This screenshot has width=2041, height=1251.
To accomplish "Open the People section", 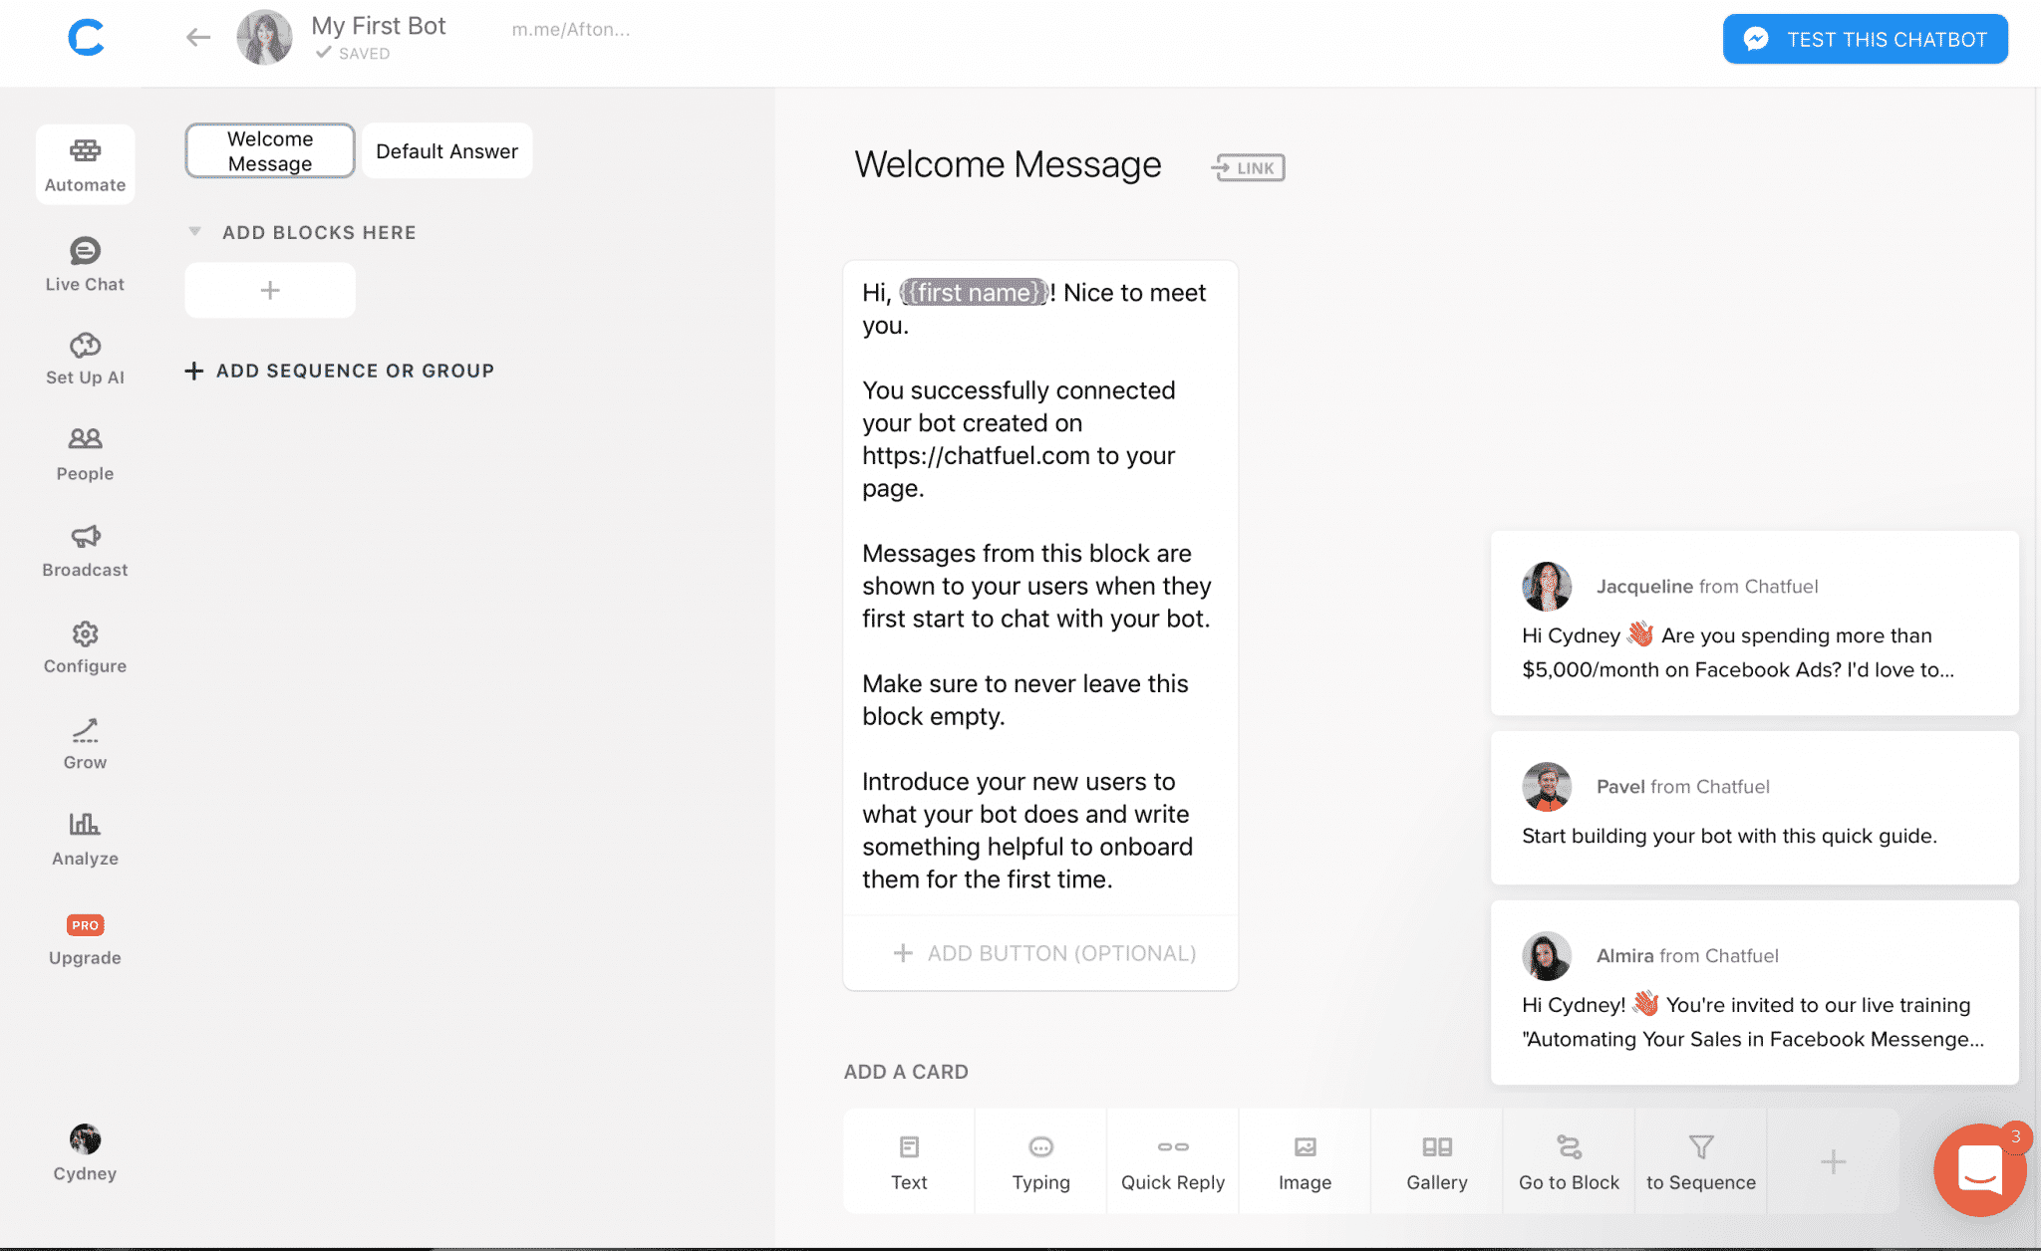I will tap(85, 455).
